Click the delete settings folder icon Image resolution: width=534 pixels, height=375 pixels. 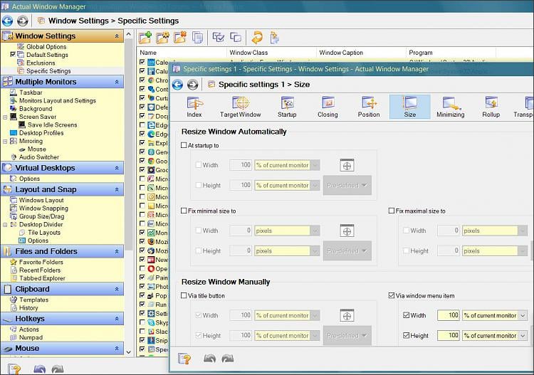tap(180, 38)
